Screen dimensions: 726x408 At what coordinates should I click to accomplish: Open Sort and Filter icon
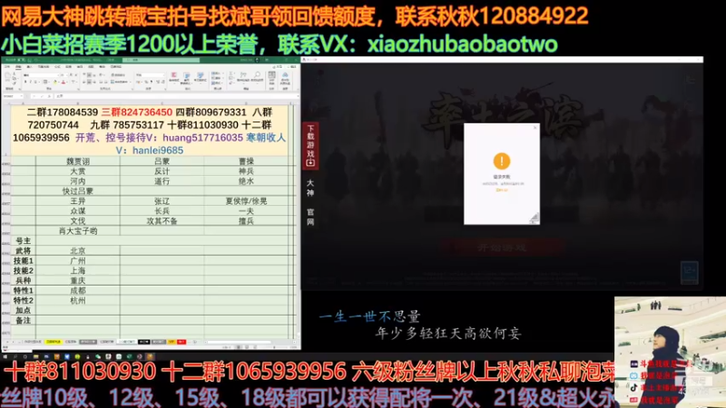click(x=243, y=75)
